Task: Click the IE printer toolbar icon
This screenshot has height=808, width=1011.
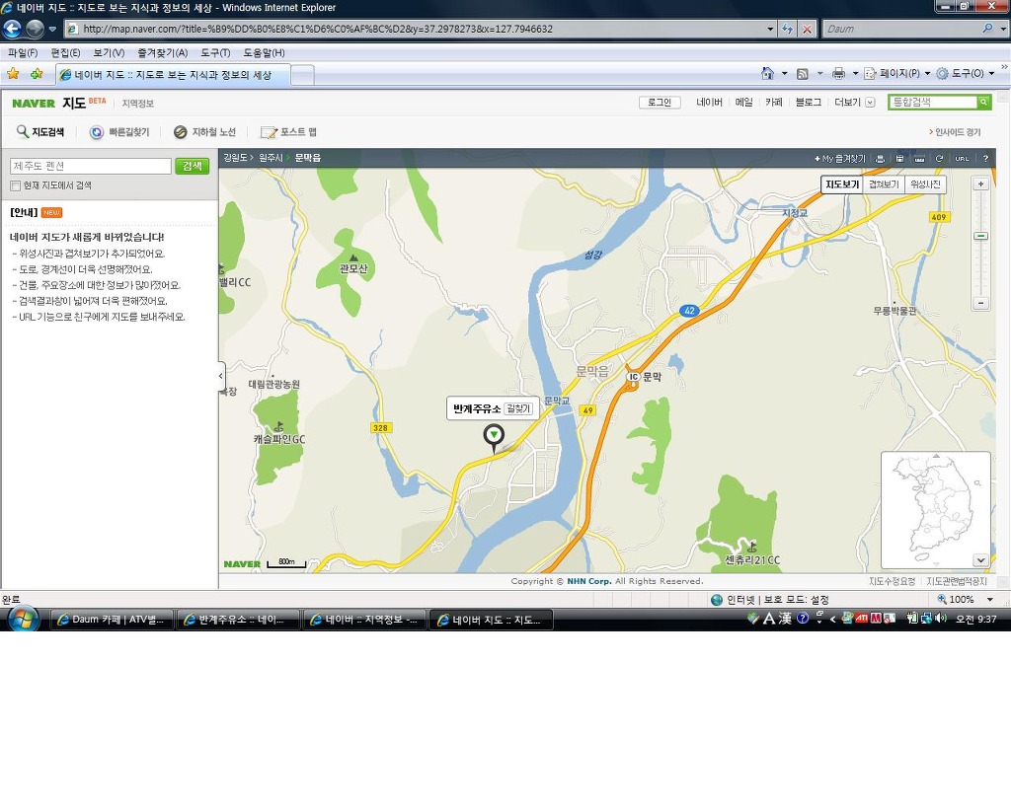Action: 838,73
